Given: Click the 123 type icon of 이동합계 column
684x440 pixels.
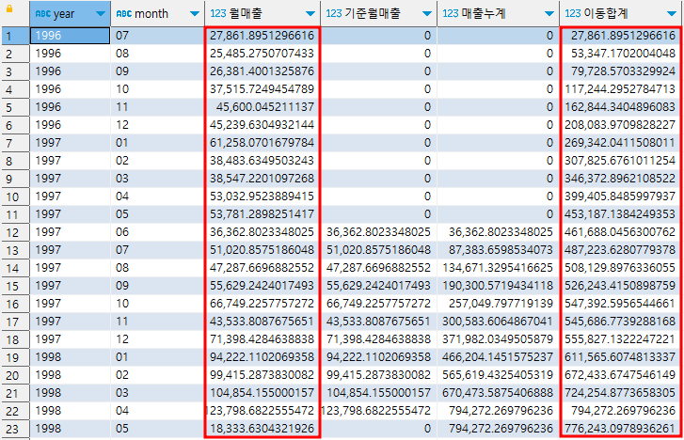Looking at the screenshot, I should click(573, 14).
